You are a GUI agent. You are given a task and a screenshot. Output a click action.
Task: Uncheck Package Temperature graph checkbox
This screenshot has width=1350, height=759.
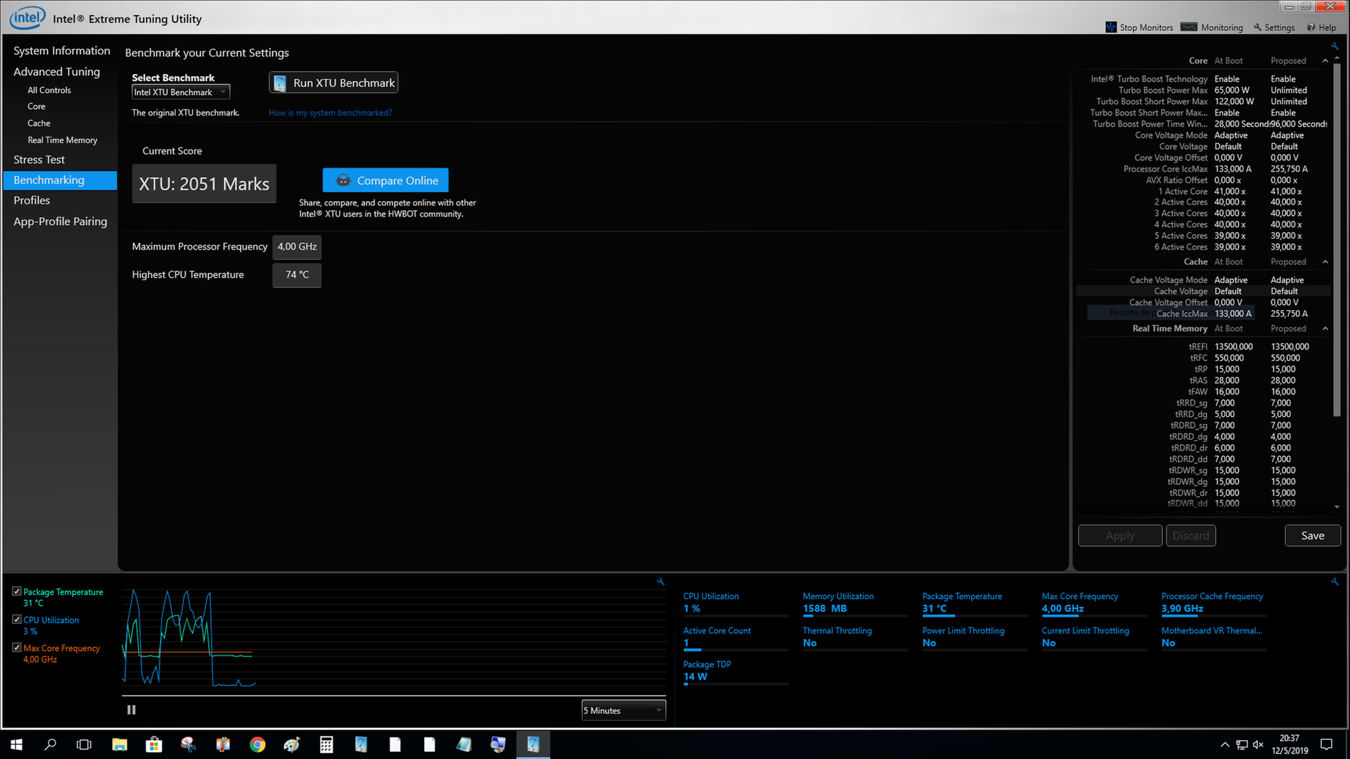[17, 592]
